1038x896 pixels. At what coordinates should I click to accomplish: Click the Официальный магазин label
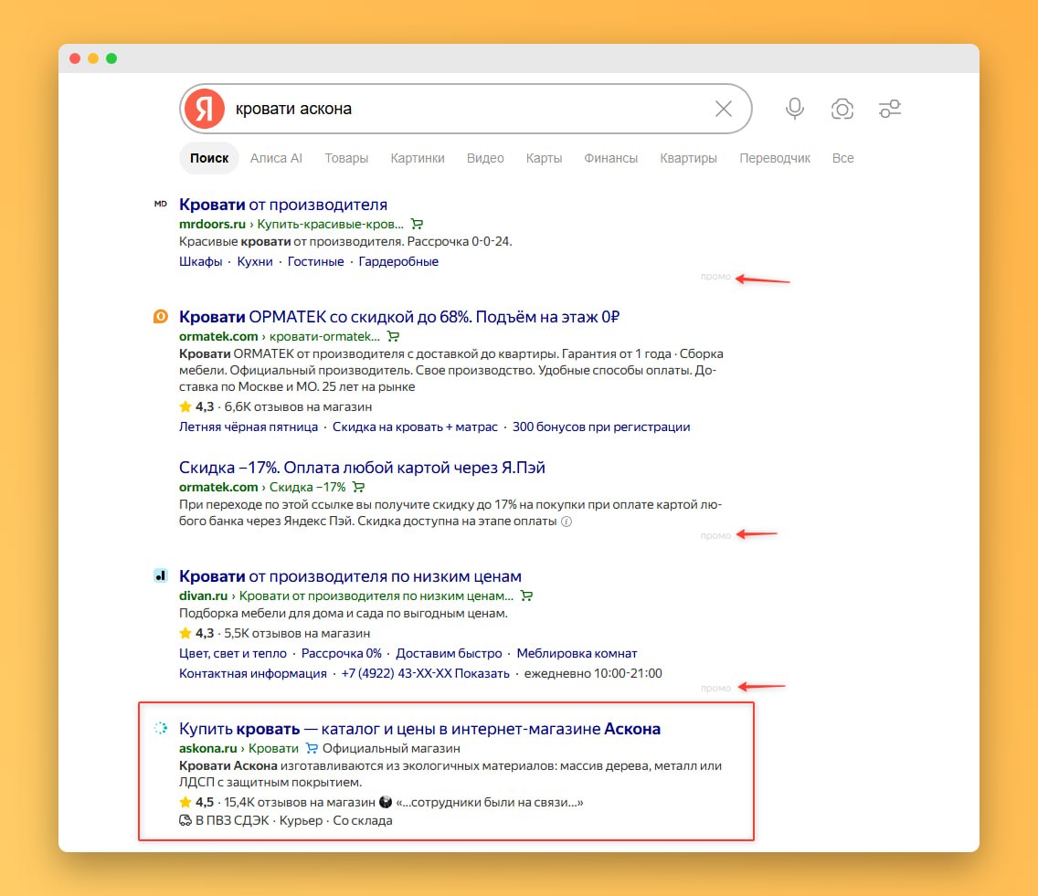tap(391, 748)
